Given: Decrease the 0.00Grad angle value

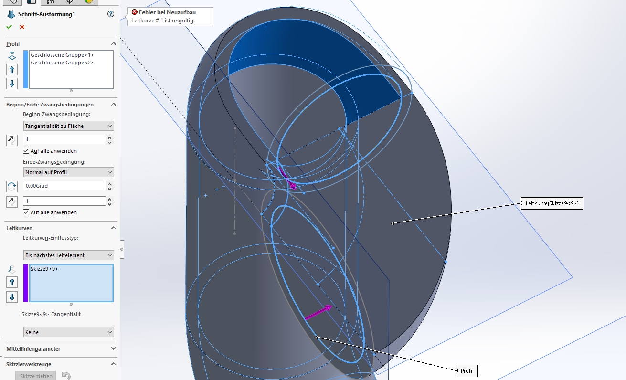Looking at the screenshot, I should (109, 189).
